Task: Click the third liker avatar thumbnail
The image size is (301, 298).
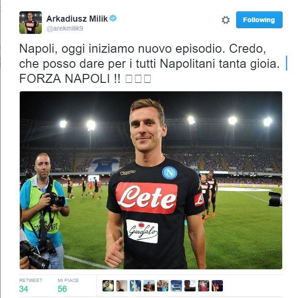Action: [135, 286]
